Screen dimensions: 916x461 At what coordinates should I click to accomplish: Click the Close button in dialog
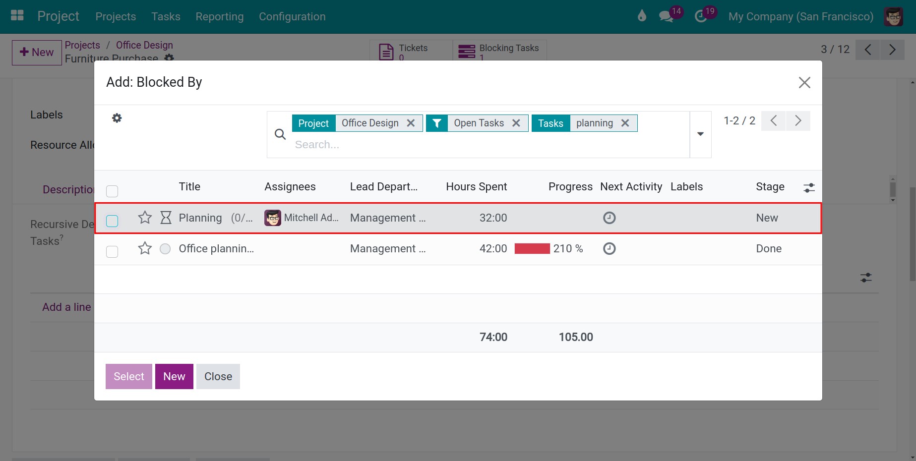[218, 376]
